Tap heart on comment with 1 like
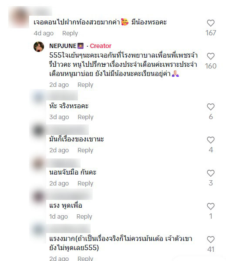The width and height of the screenshot is (226, 261). coord(211,206)
